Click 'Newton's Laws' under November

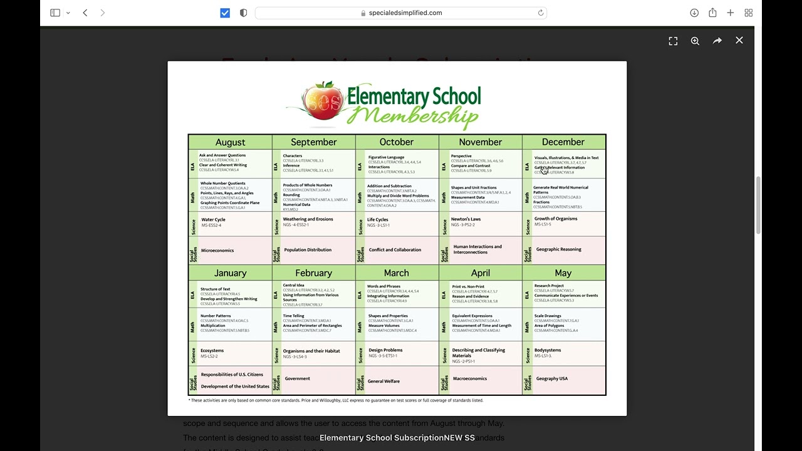tap(466, 219)
